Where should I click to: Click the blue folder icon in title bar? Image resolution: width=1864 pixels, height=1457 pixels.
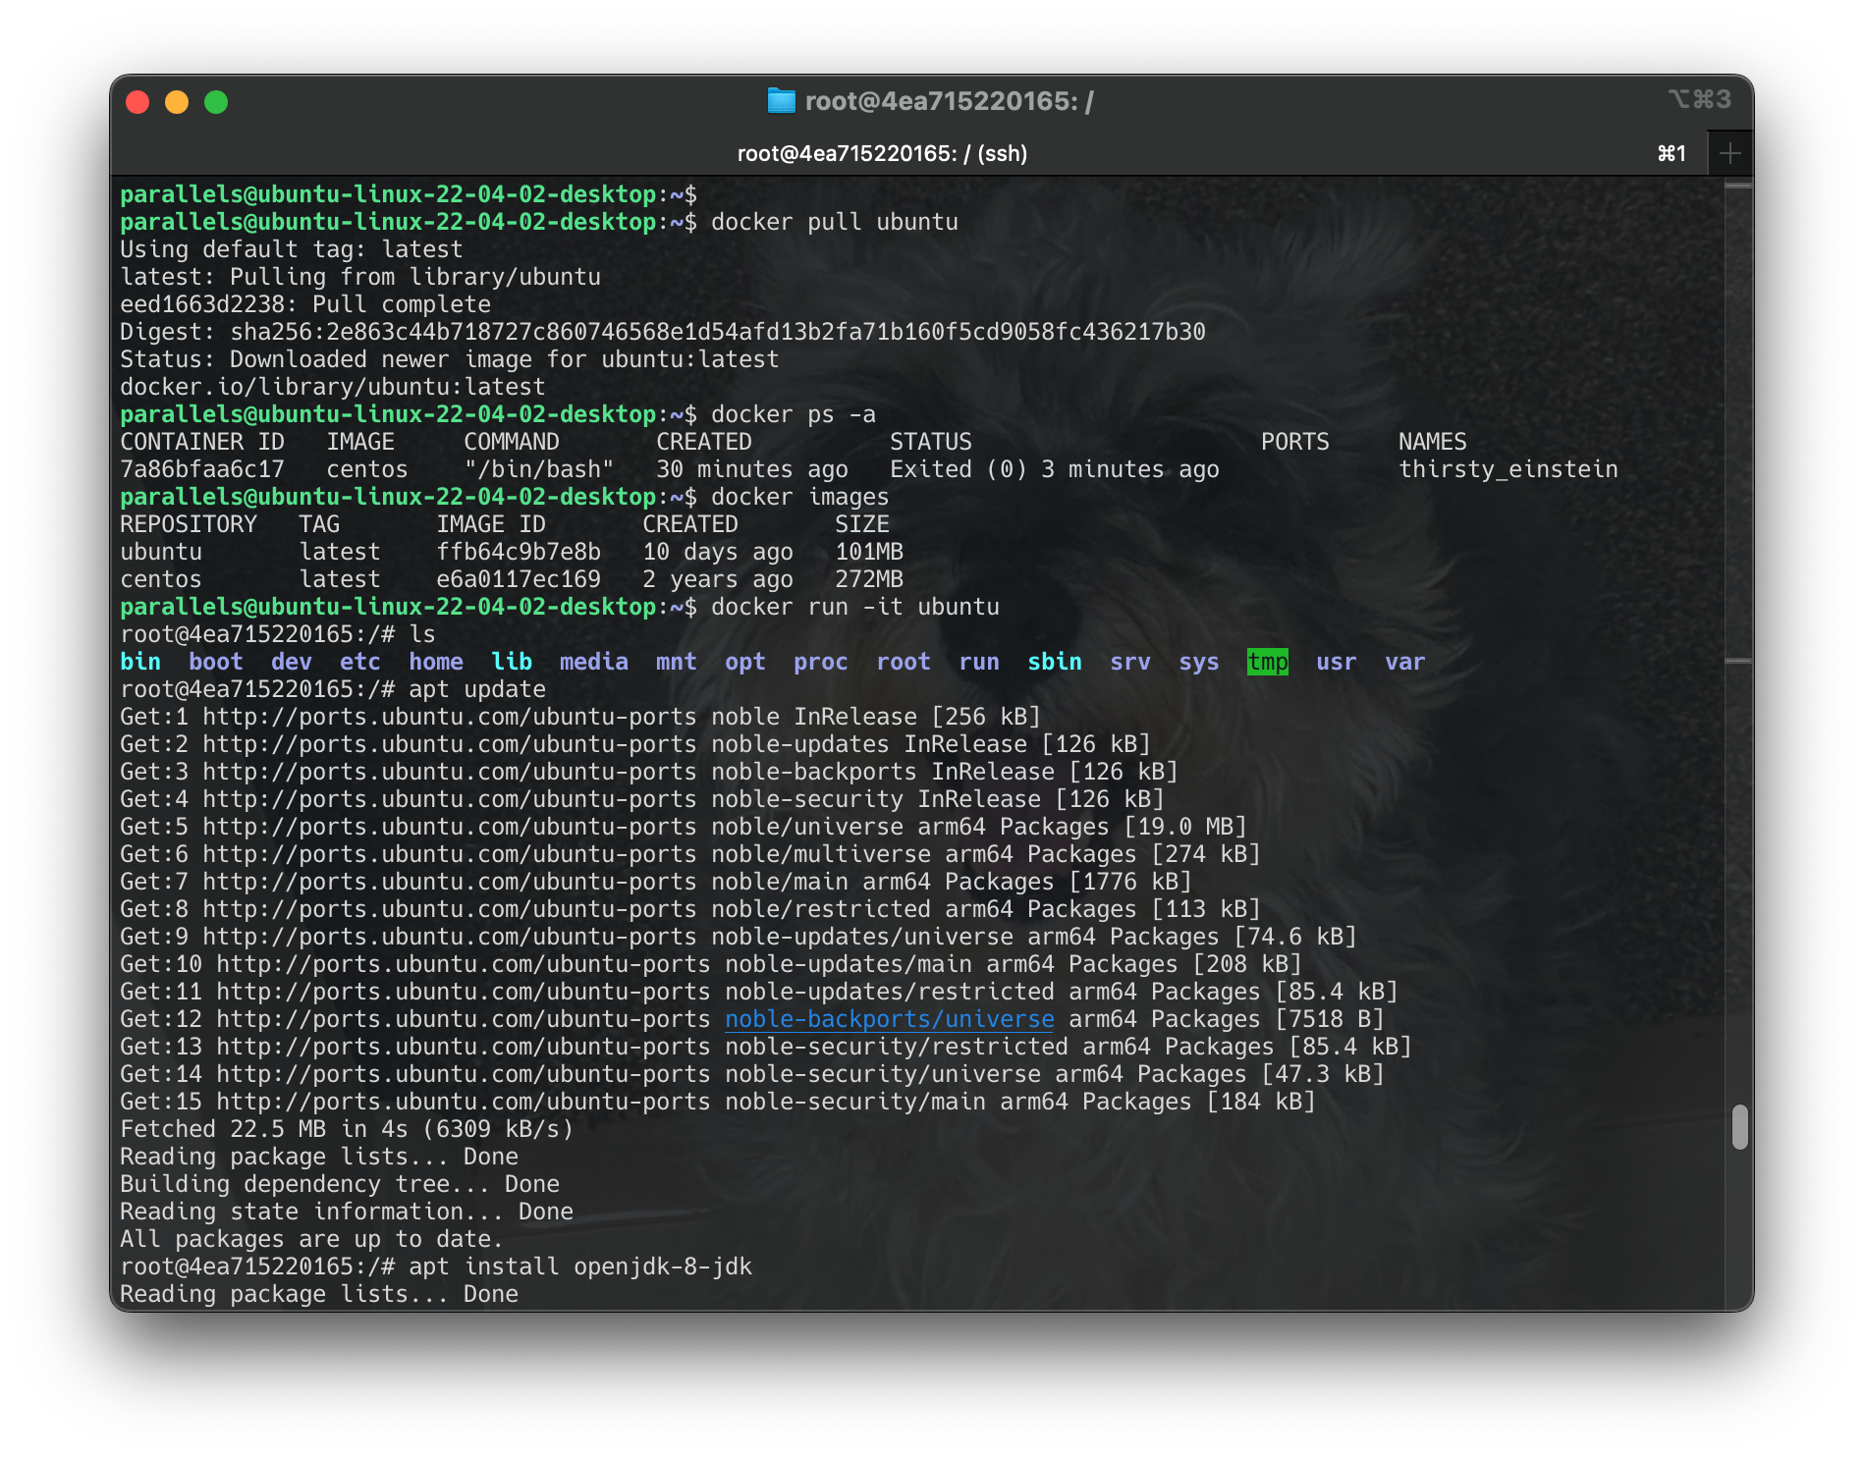(x=781, y=100)
